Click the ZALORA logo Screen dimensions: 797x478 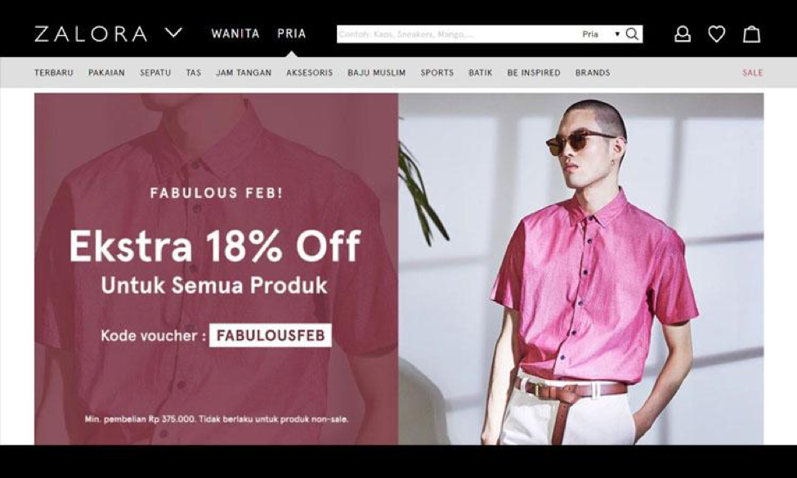point(91,34)
